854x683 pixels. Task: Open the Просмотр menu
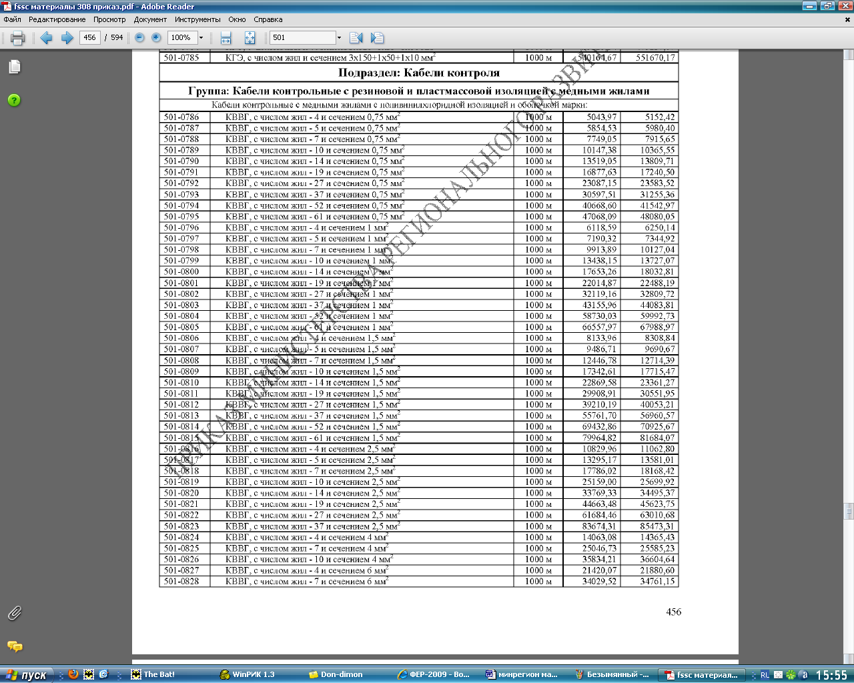point(109,19)
